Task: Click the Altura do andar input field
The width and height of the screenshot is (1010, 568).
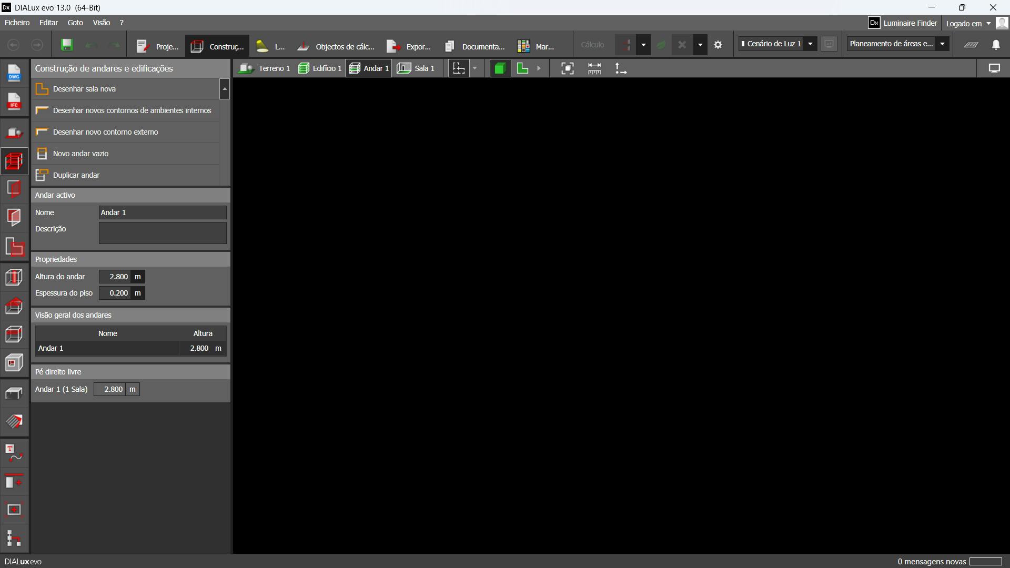Action: click(x=115, y=277)
